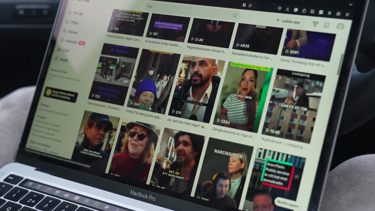Viewport: 375px width, 211px height.
Task: Click the yellow coin promo banner in sidebar
Action: point(61,94)
